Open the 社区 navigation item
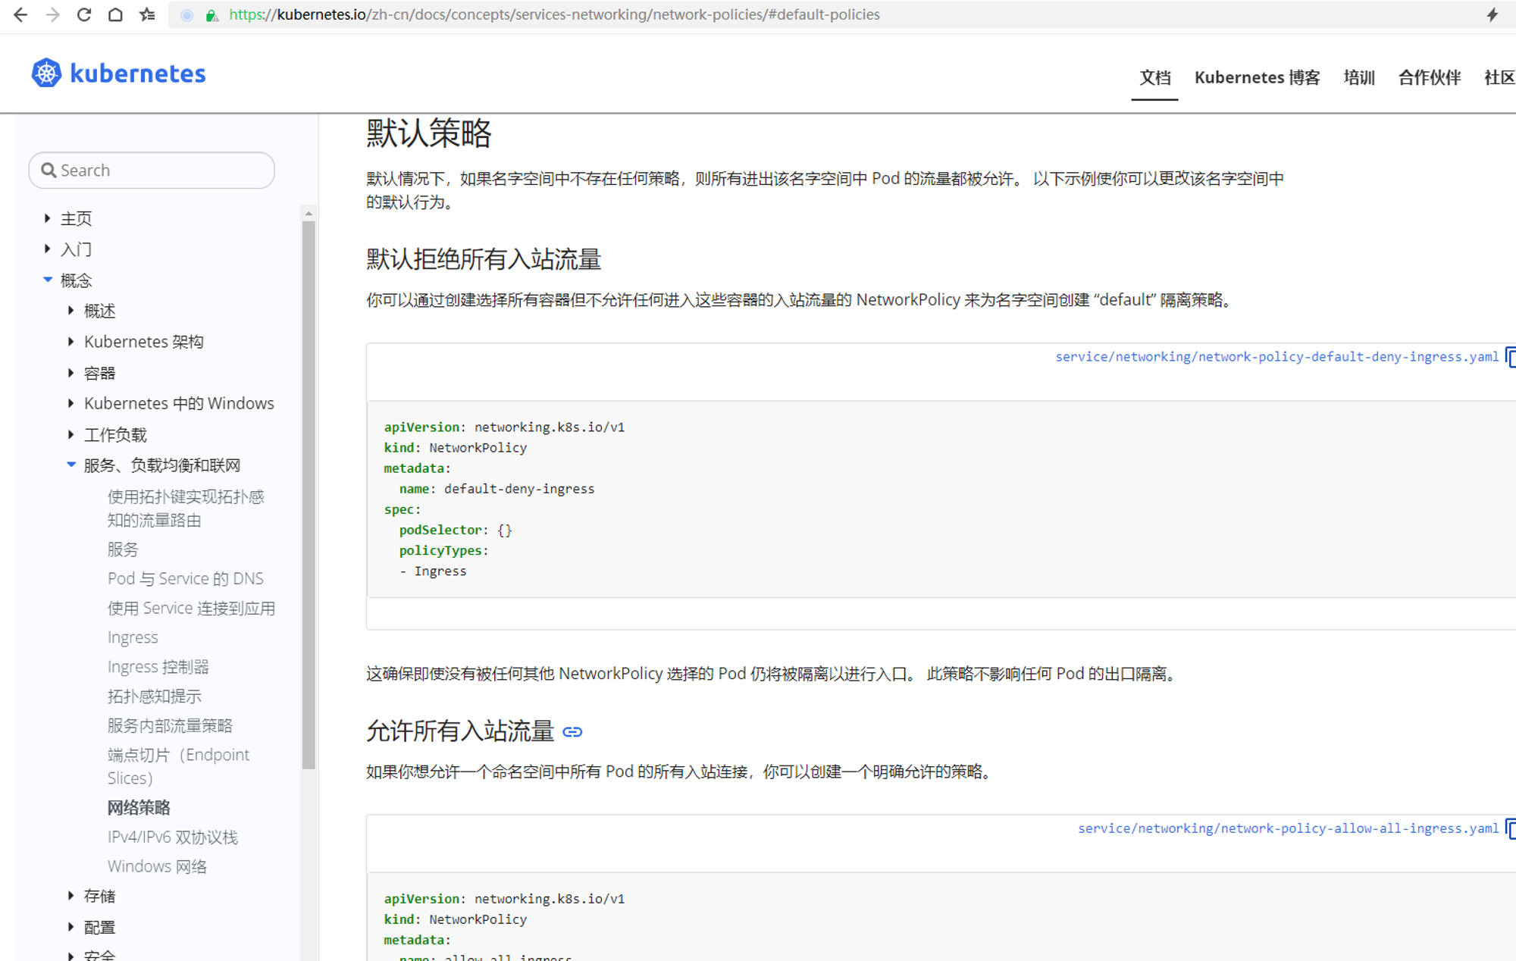Image resolution: width=1516 pixels, height=961 pixels. (x=1500, y=77)
